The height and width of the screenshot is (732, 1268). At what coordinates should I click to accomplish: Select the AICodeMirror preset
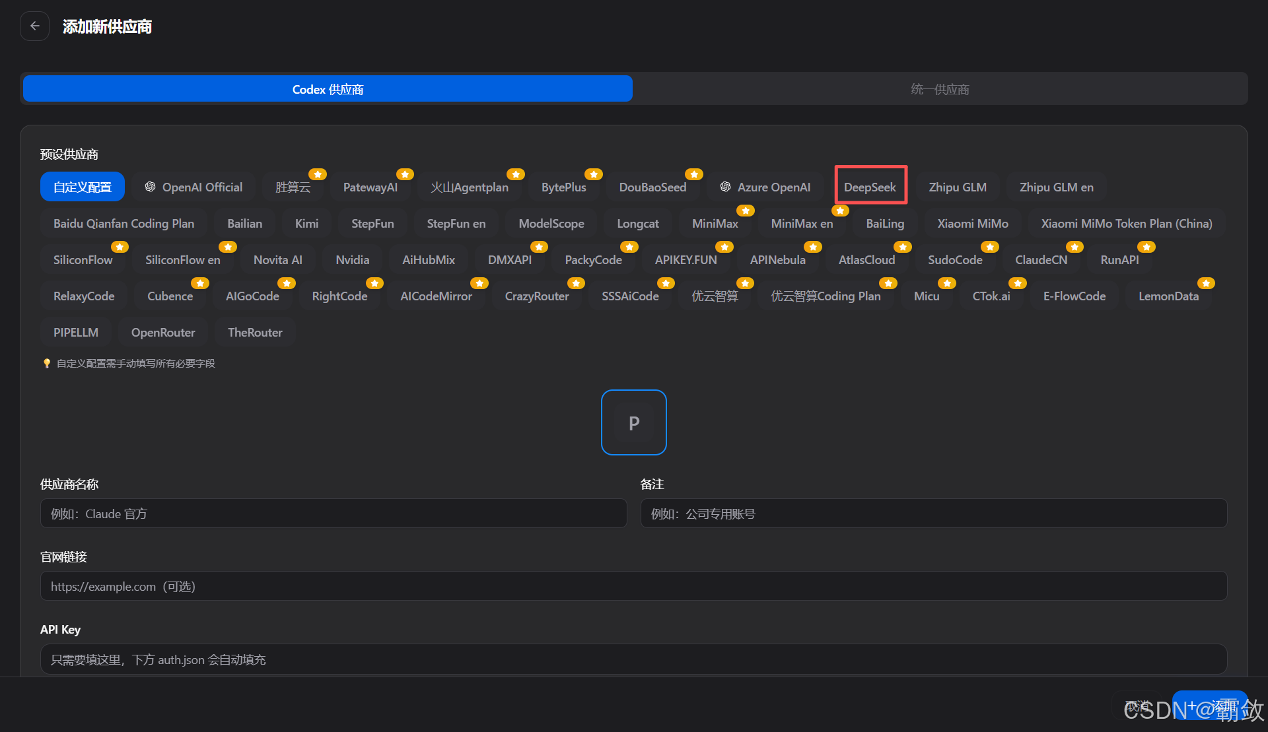[x=436, y=296]
